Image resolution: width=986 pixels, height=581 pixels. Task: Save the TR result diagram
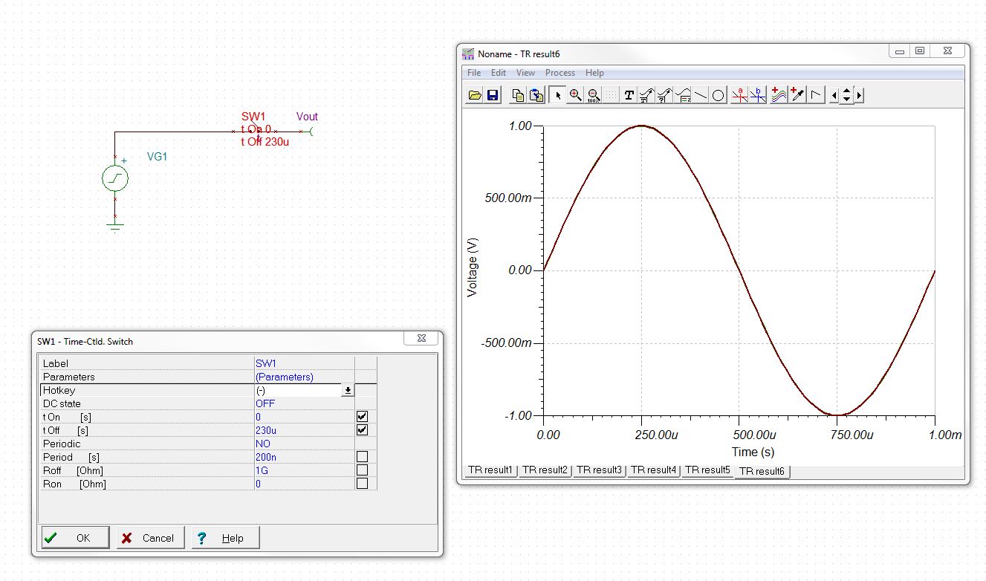[x=493, y=94]
